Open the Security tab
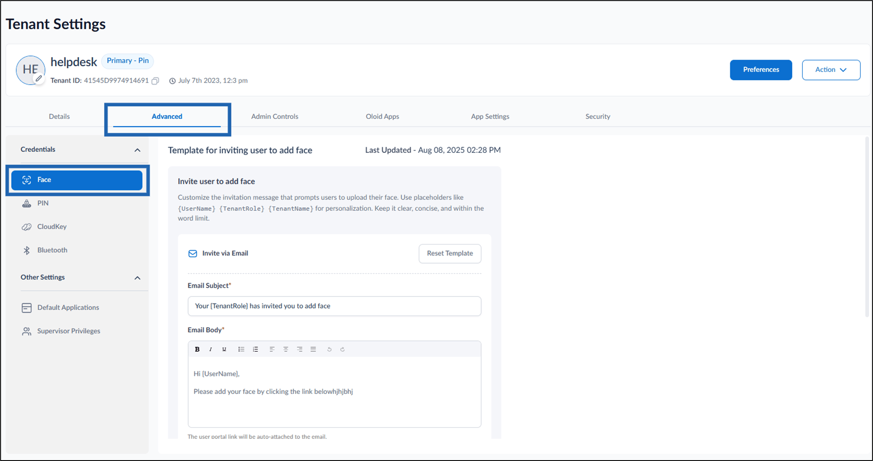This screenshot has width=873, height=461. click(598, 116)
